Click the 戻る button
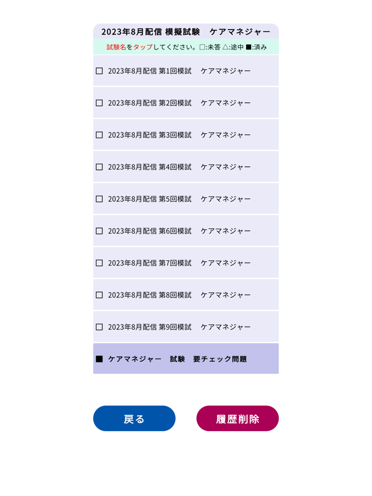Viewport: 372px width, 496px height. point(134,418)
